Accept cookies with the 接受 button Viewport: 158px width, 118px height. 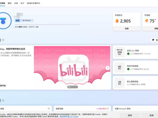130,115
